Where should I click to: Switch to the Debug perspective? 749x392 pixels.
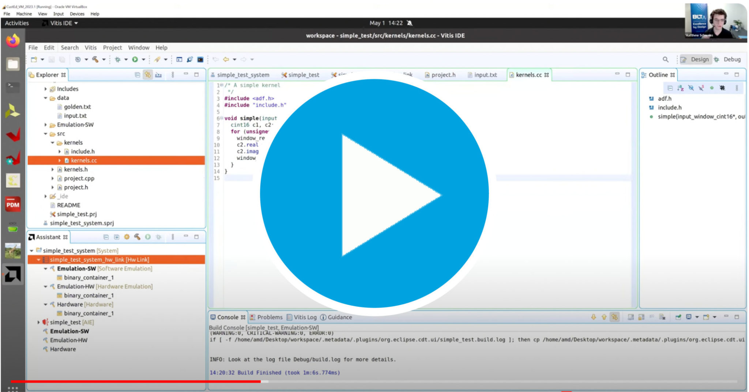728,59
